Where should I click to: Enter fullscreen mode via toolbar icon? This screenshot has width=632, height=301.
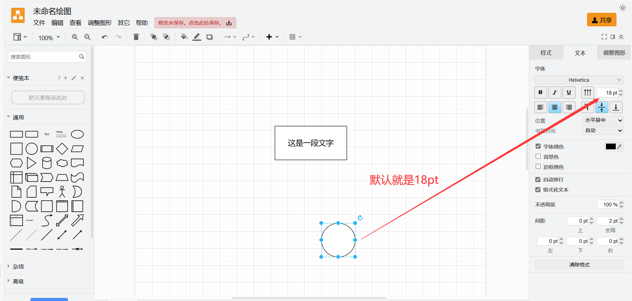click(x=604, y=37)
